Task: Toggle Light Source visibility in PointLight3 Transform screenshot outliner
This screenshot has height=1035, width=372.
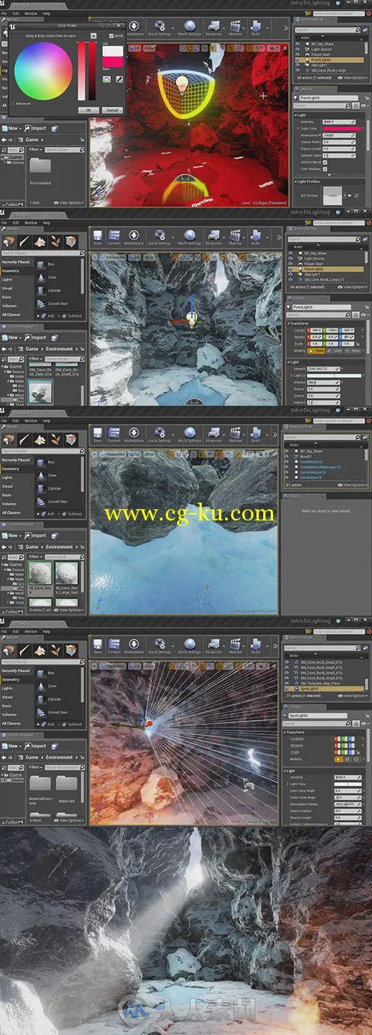Action: [291, 258]
